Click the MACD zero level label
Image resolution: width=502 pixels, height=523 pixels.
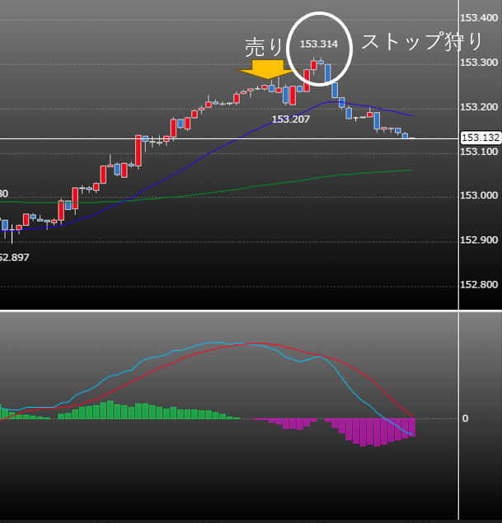(x=465, y=418)
